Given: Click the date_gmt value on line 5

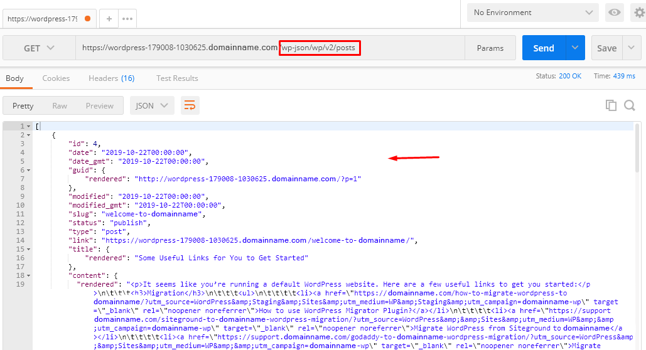Looking at the screenshot, I should 161,161.
